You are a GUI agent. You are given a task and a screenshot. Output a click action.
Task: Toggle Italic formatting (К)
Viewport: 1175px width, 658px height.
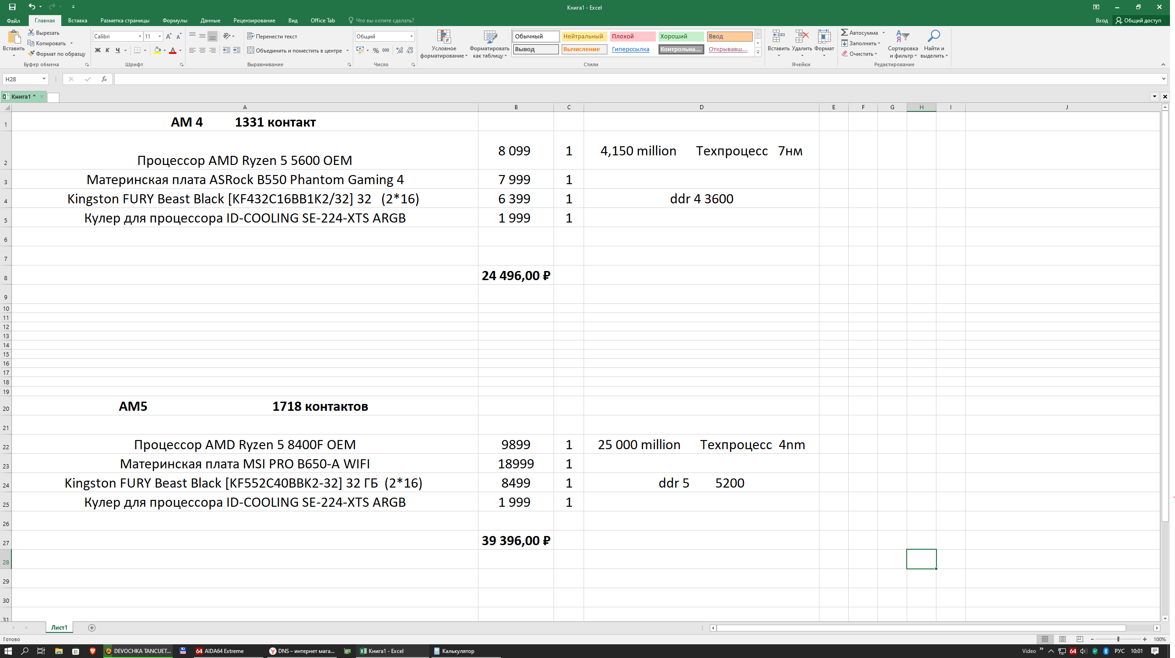(x=107, y=51)
